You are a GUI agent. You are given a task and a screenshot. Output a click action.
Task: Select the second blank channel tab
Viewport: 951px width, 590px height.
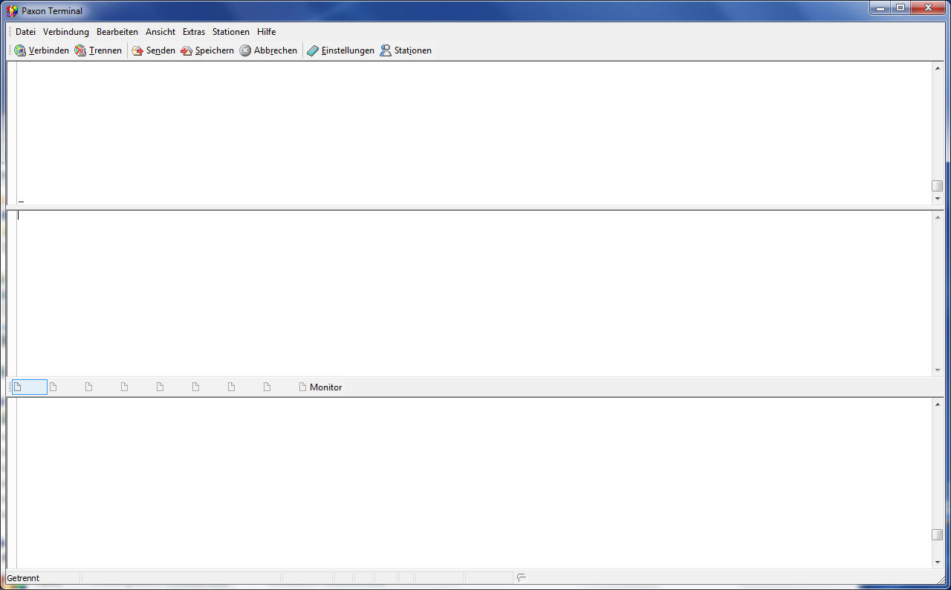coord(65,387)
